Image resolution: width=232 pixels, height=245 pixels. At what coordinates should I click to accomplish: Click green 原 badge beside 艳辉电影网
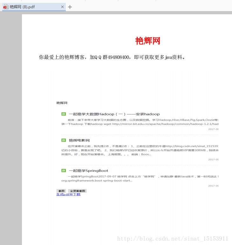tap(64, 140)
